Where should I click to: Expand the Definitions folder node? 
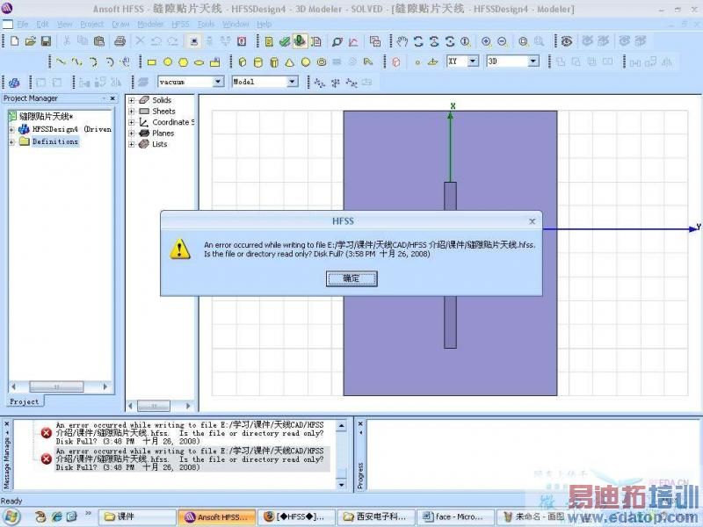[11, 141]
